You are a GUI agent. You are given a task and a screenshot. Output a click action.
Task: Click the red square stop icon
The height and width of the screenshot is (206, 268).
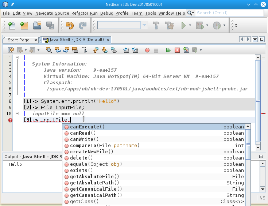tap(177, 50)
